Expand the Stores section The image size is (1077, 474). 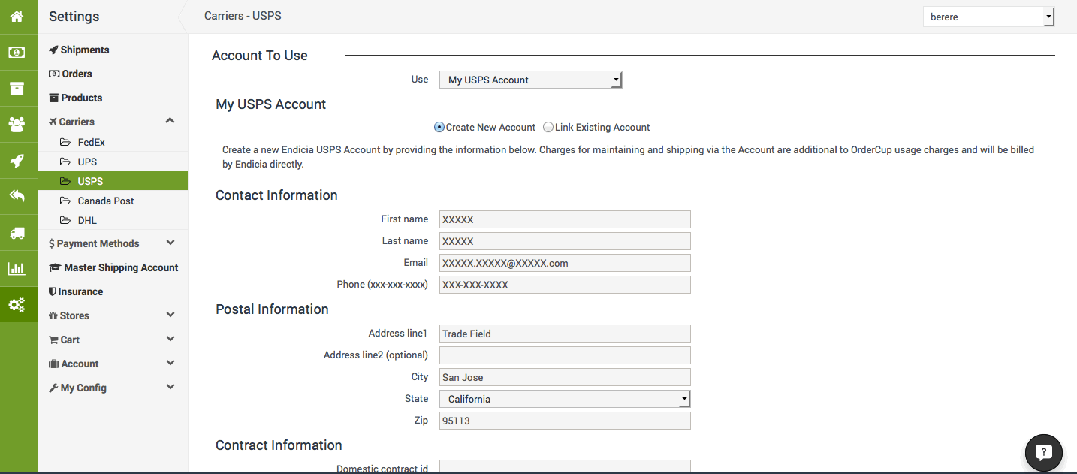(x=170, y=315)
